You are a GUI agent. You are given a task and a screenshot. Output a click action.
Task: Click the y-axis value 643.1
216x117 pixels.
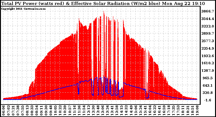coord(208,85)
